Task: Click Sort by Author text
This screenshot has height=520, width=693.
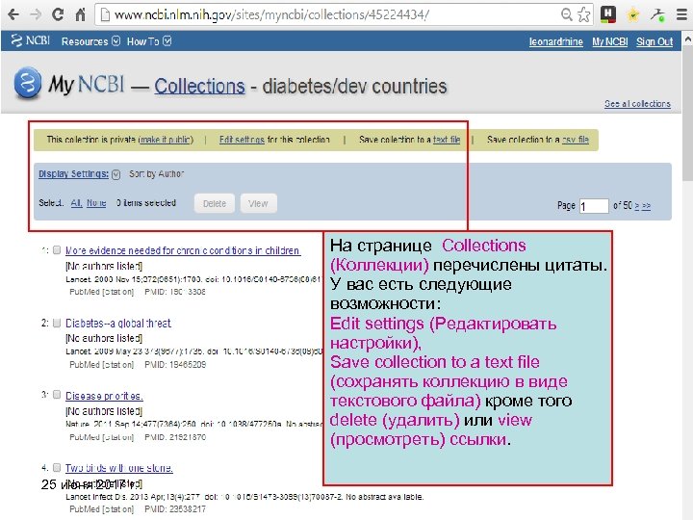Action: (157, 173)
